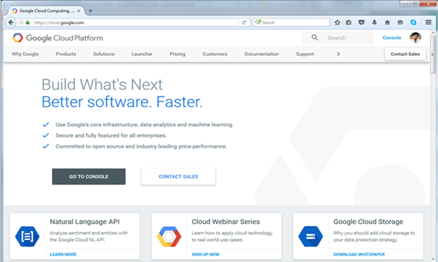Click the Pocket save icon
Image resolution: width=438 pixels, height=262 pixels.
[361, 23]
